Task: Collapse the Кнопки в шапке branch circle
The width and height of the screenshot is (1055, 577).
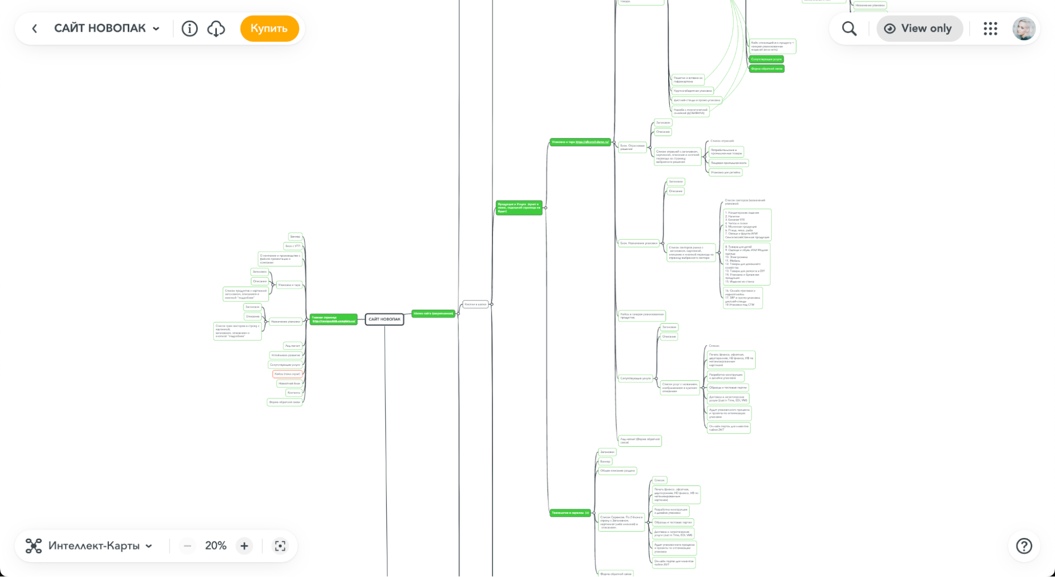Action: click(491, 304)
